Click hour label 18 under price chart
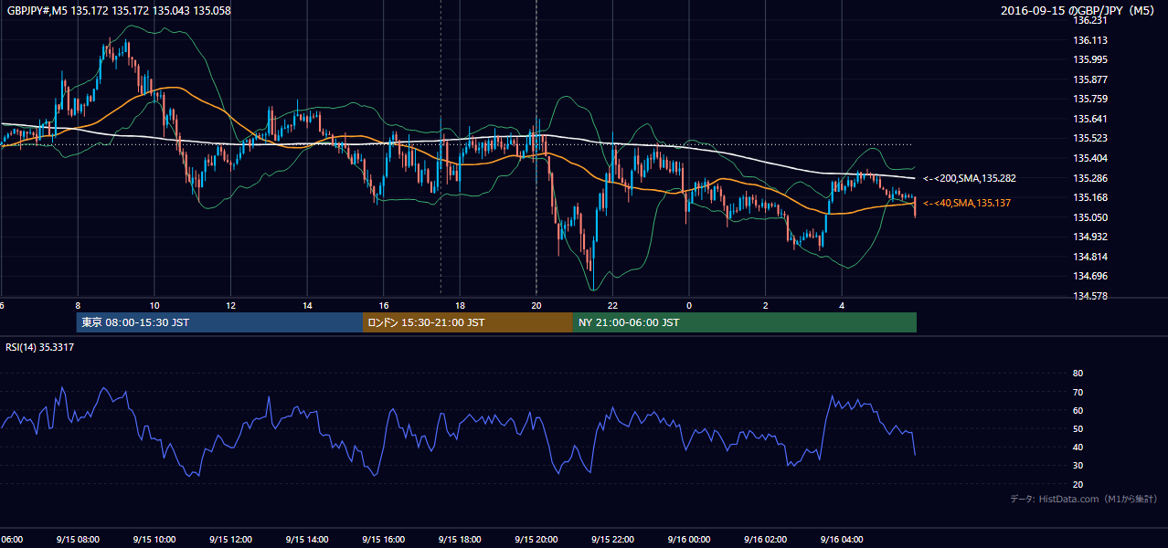Viewport: 1168px width, 548px height. point(460,305)
